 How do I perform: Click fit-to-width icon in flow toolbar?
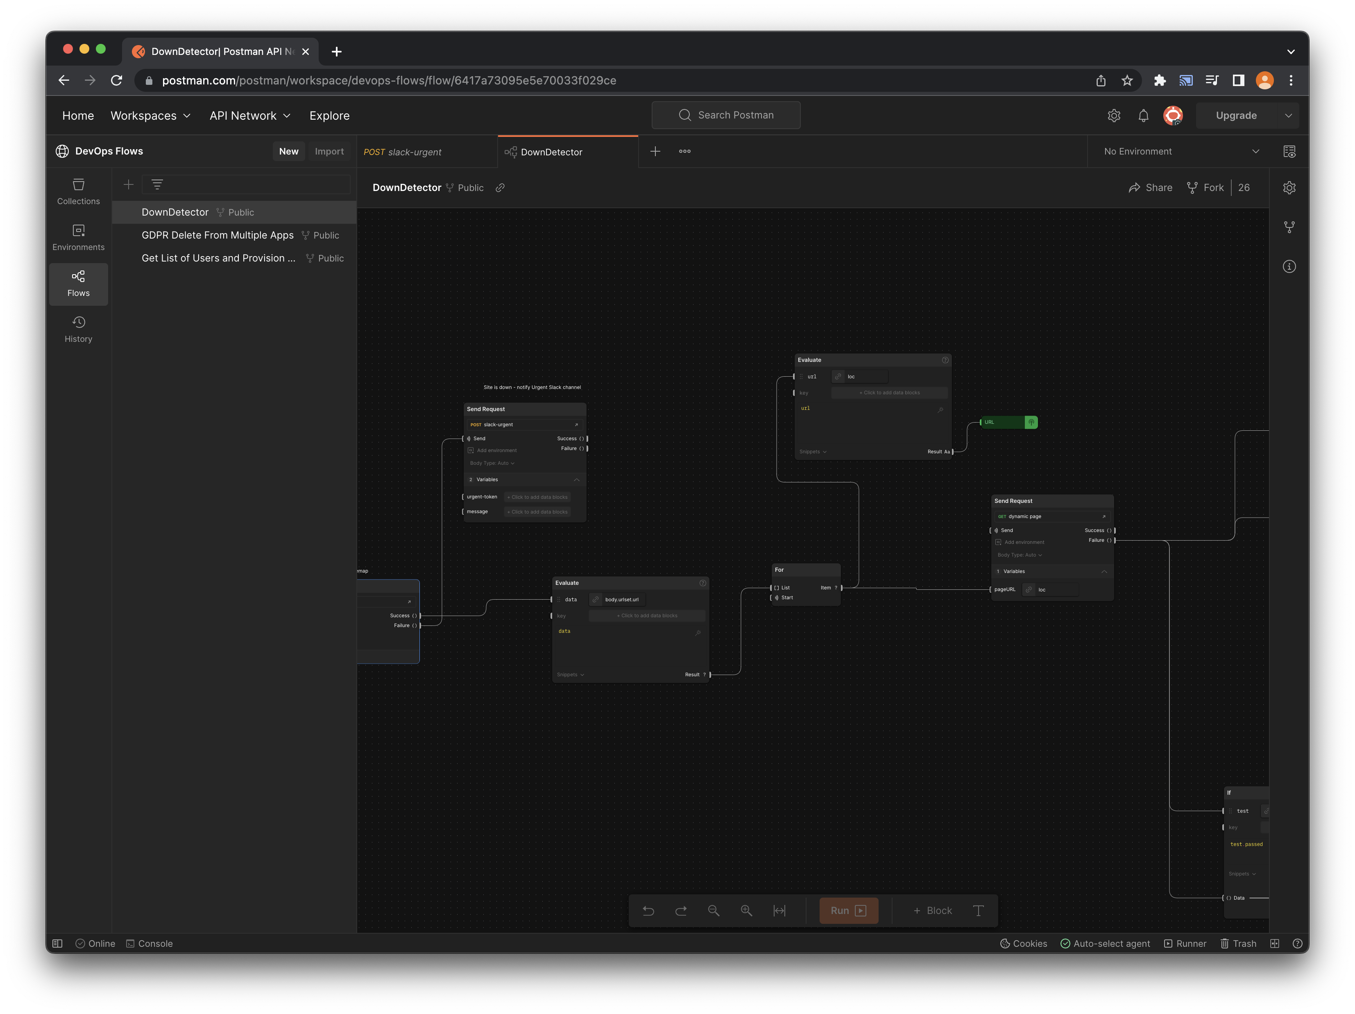point(779,910)
